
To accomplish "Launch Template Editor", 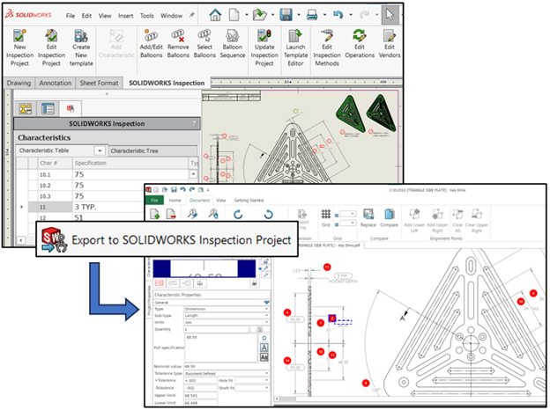I will coord(295,48).
